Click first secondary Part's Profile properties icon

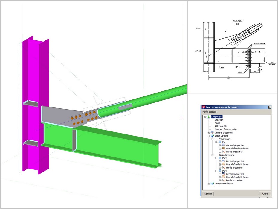(x=224, y=168)
